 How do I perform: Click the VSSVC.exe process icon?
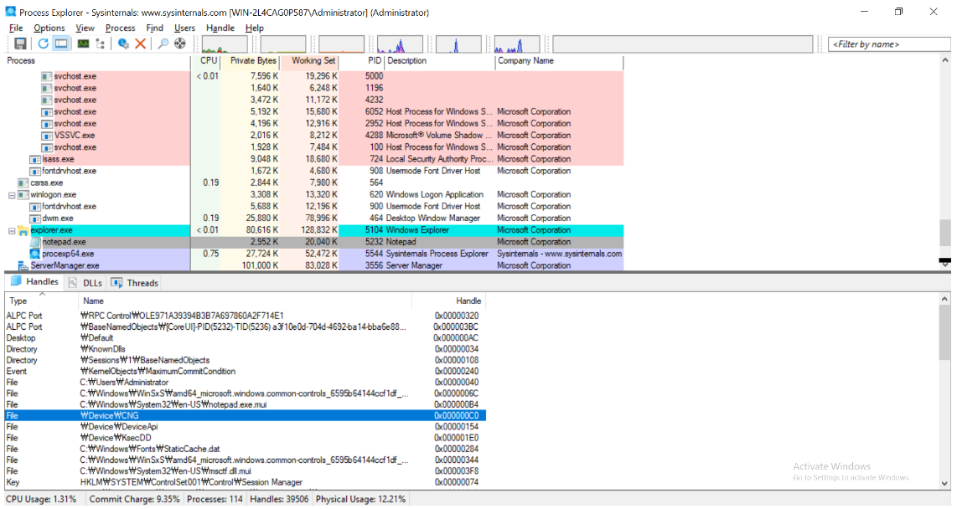(x=47, y=136)
